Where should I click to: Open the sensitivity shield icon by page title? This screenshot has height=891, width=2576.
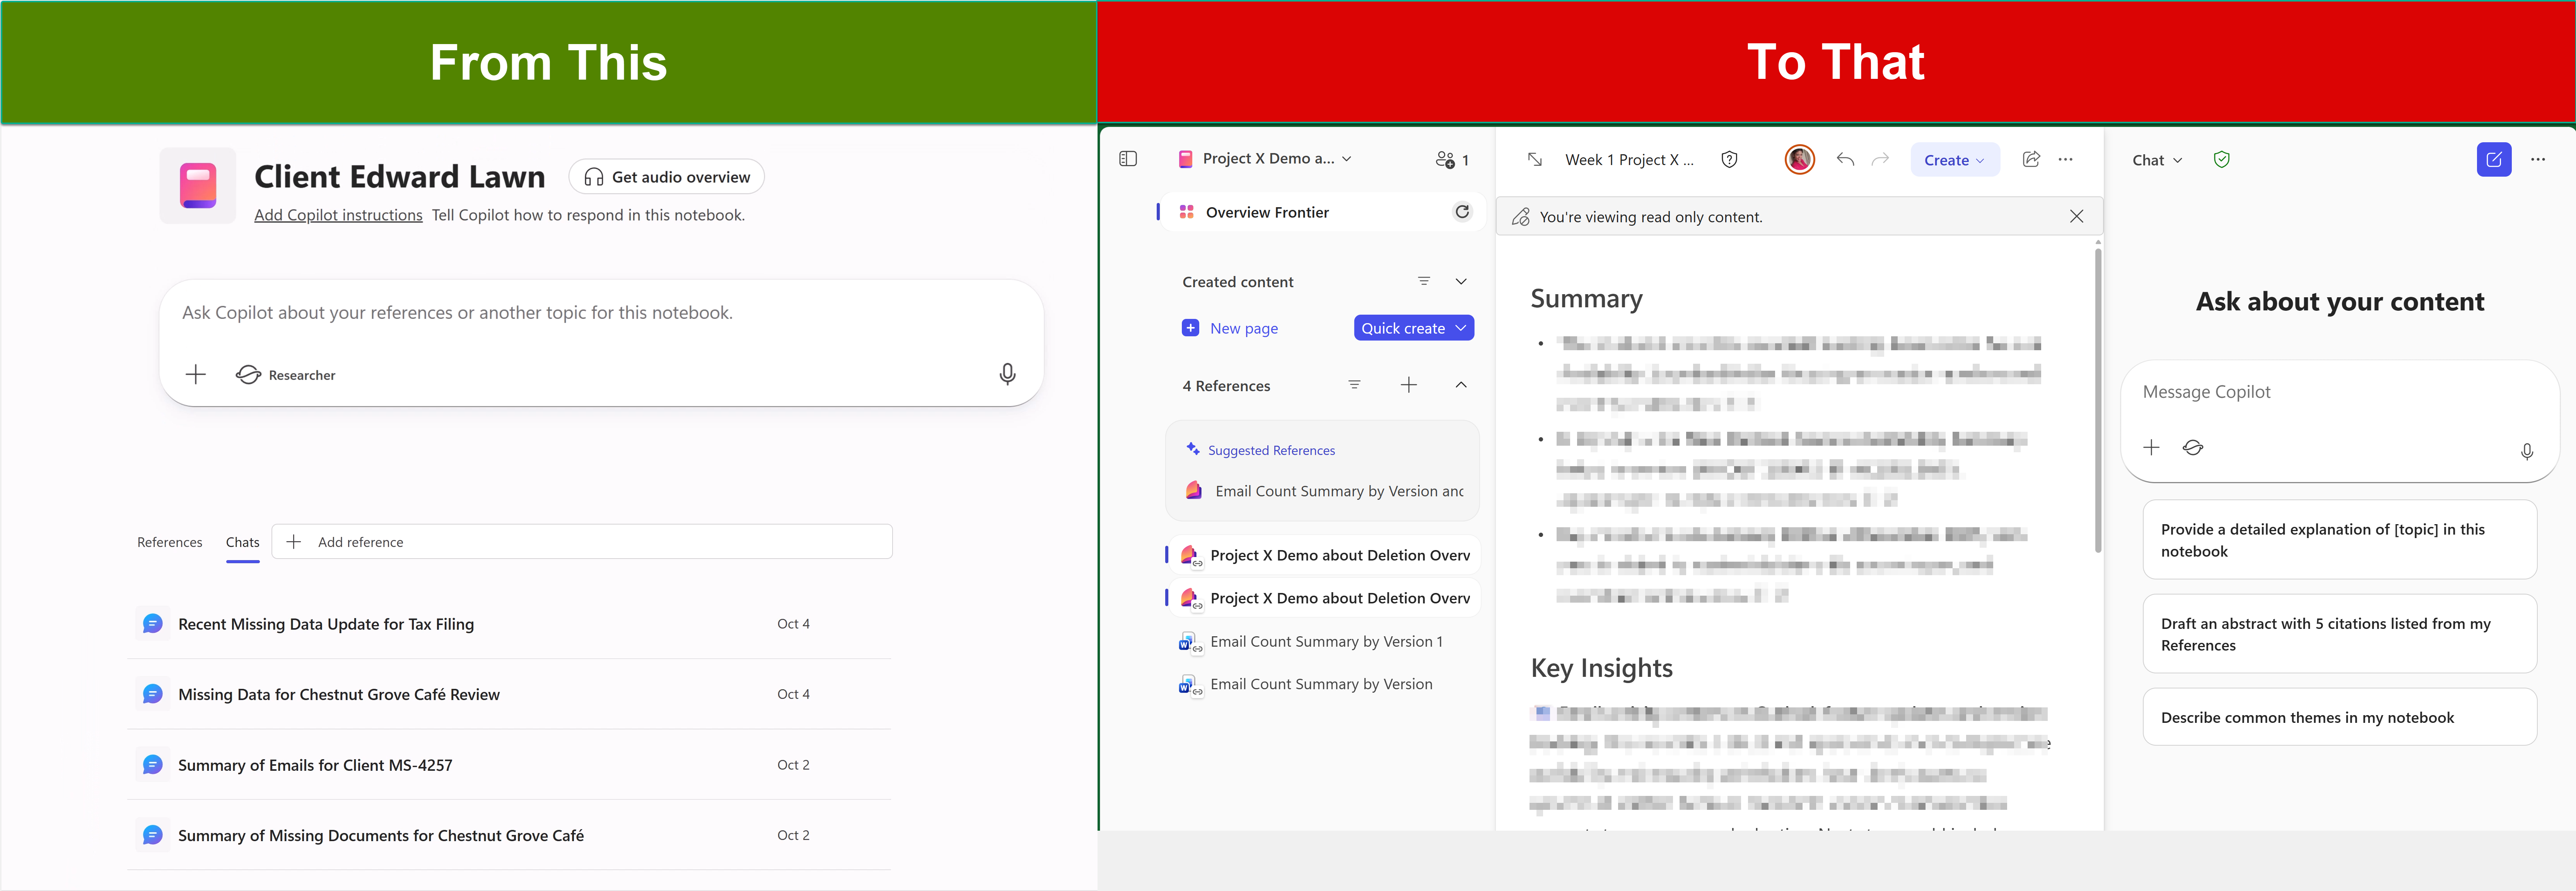1729,160
